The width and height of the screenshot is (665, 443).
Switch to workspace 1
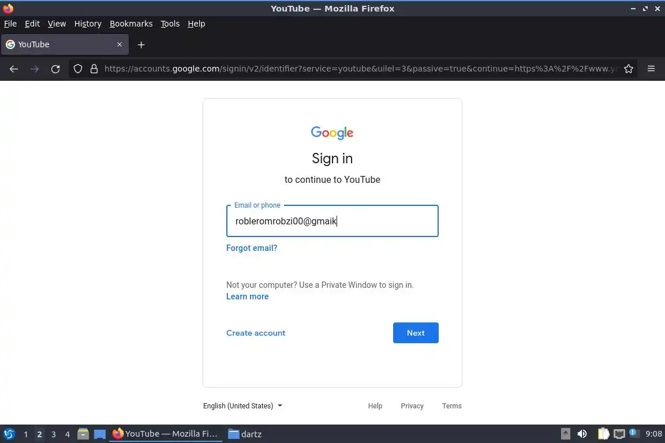pos(26,434)
